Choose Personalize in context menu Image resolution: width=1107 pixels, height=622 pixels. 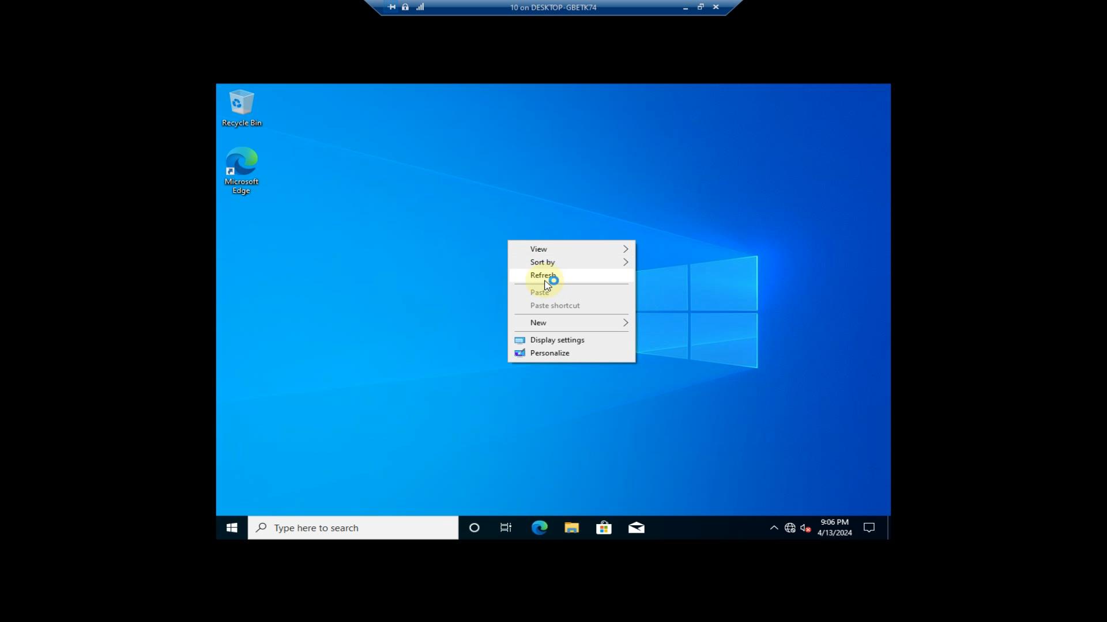click(x=571, y=353)
